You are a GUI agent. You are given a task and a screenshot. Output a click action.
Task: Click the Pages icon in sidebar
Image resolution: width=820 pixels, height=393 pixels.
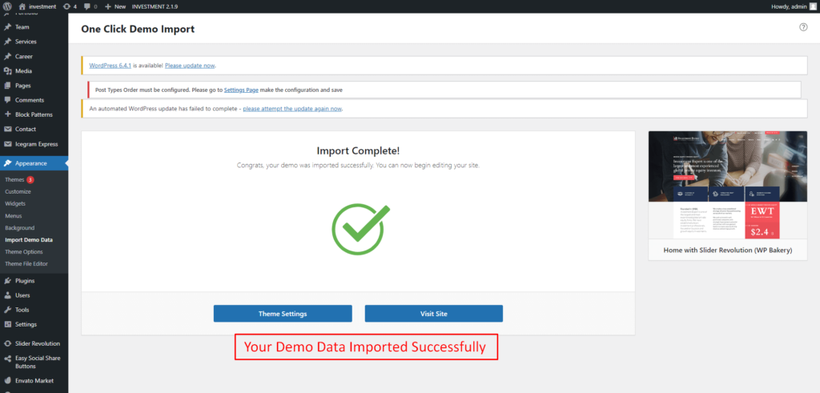coord(8,86)
